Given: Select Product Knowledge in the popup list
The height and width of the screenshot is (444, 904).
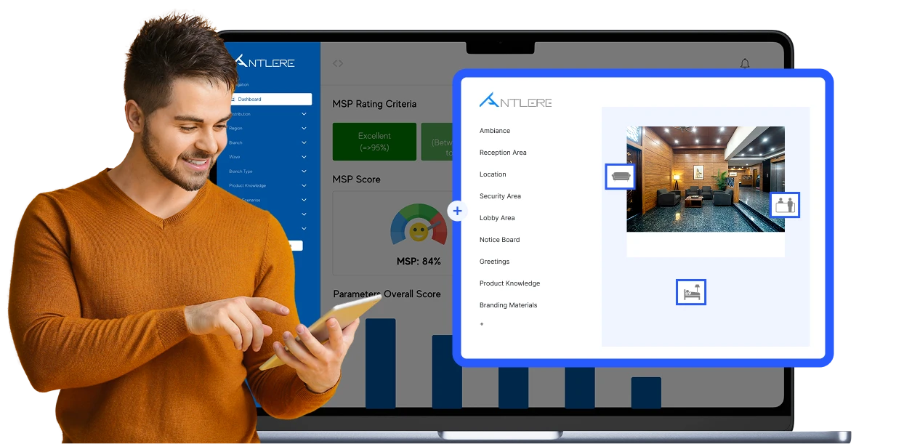Looking at the screenshot, I should [x=510, y=283].
